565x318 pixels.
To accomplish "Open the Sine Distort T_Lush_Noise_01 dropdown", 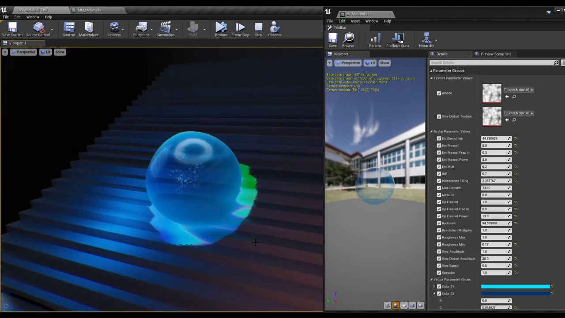I will click(x=519, y=113).
